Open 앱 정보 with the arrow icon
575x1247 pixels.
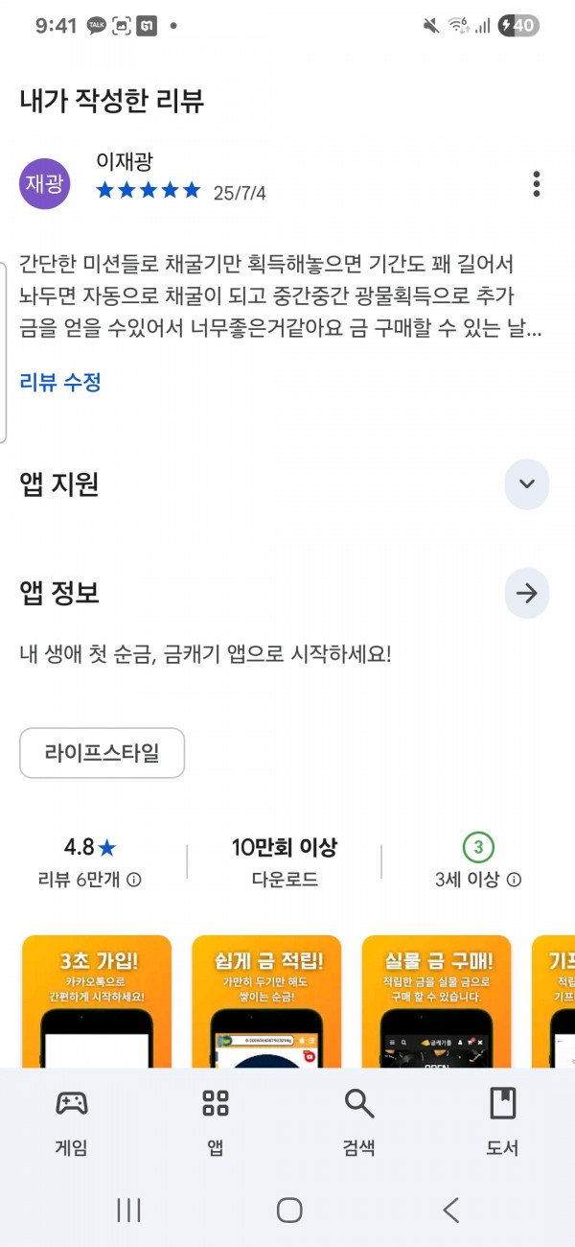tap(527, 593)
